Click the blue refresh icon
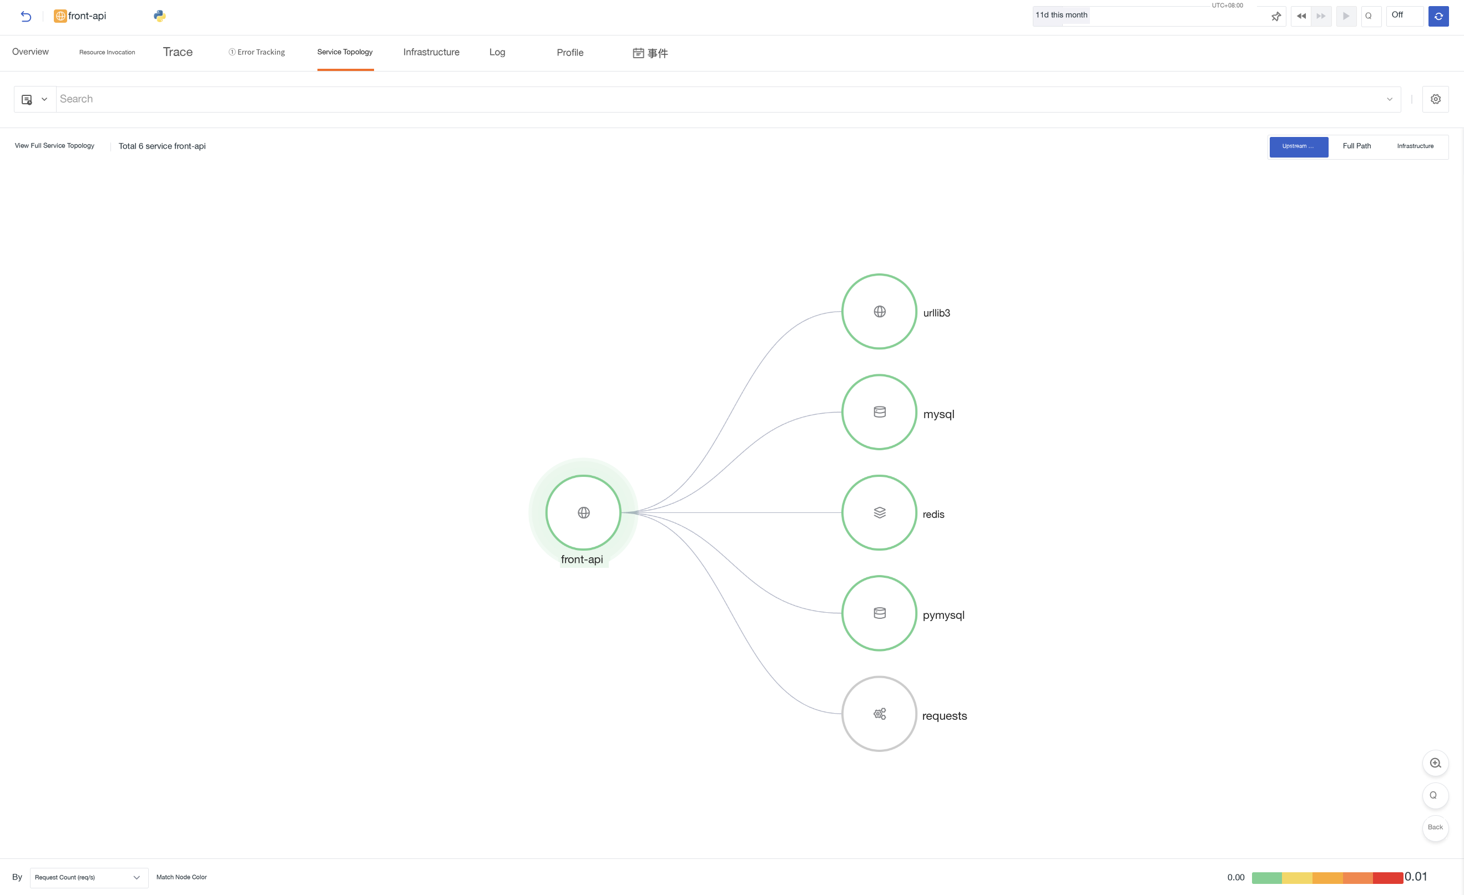This screenshot has height=895, width=1464. pos(1438,16)
